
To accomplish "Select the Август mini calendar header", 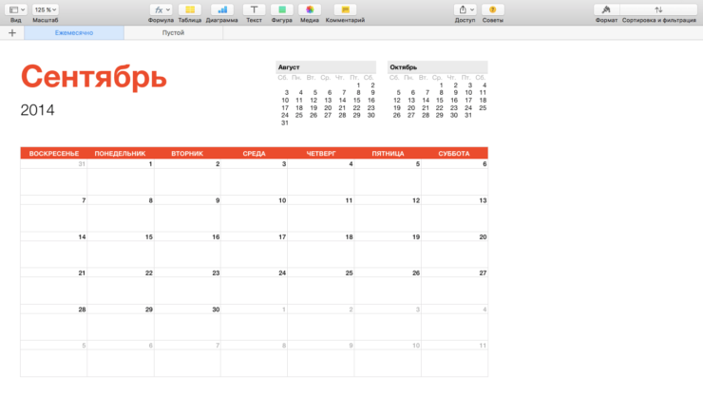I will [326, 66].
